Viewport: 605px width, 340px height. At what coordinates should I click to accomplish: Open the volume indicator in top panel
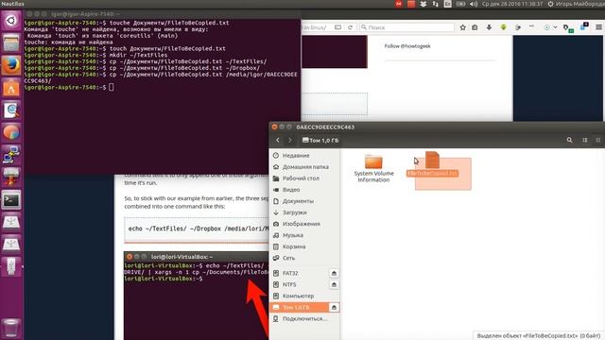pos(474,4)
